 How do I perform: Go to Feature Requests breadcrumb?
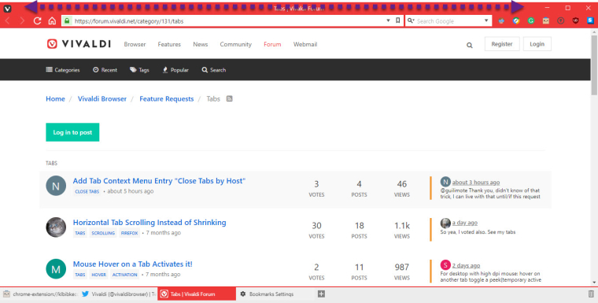(x=166, y=99)
